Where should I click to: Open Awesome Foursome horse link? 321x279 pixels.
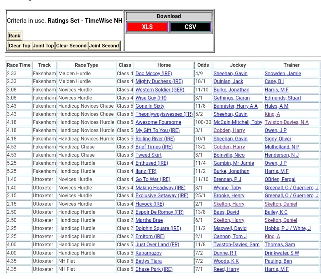[x=158, y=122]
